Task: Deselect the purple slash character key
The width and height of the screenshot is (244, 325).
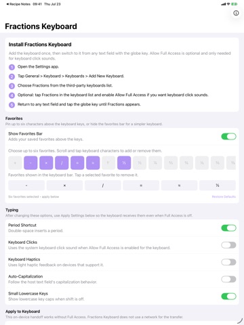Action: pyautogui.click(x=62, y=162)
